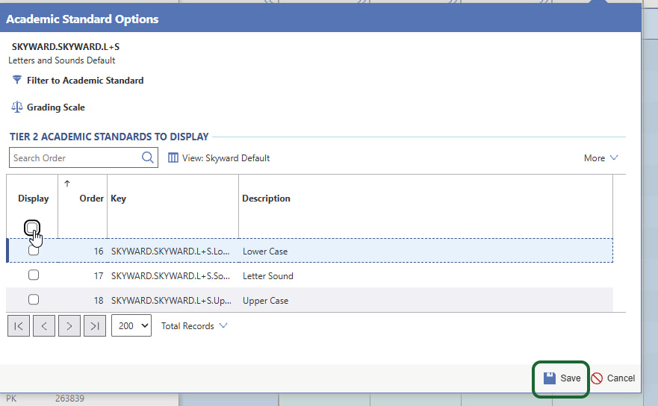
Task: Select key SKYWARD.SKYWARD.L+S.Up... cell
Action: pos(171,301)
